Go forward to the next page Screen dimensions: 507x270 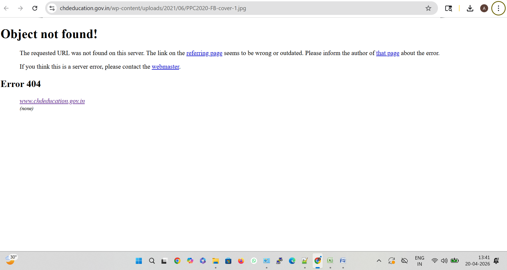(x=20, y=8)
